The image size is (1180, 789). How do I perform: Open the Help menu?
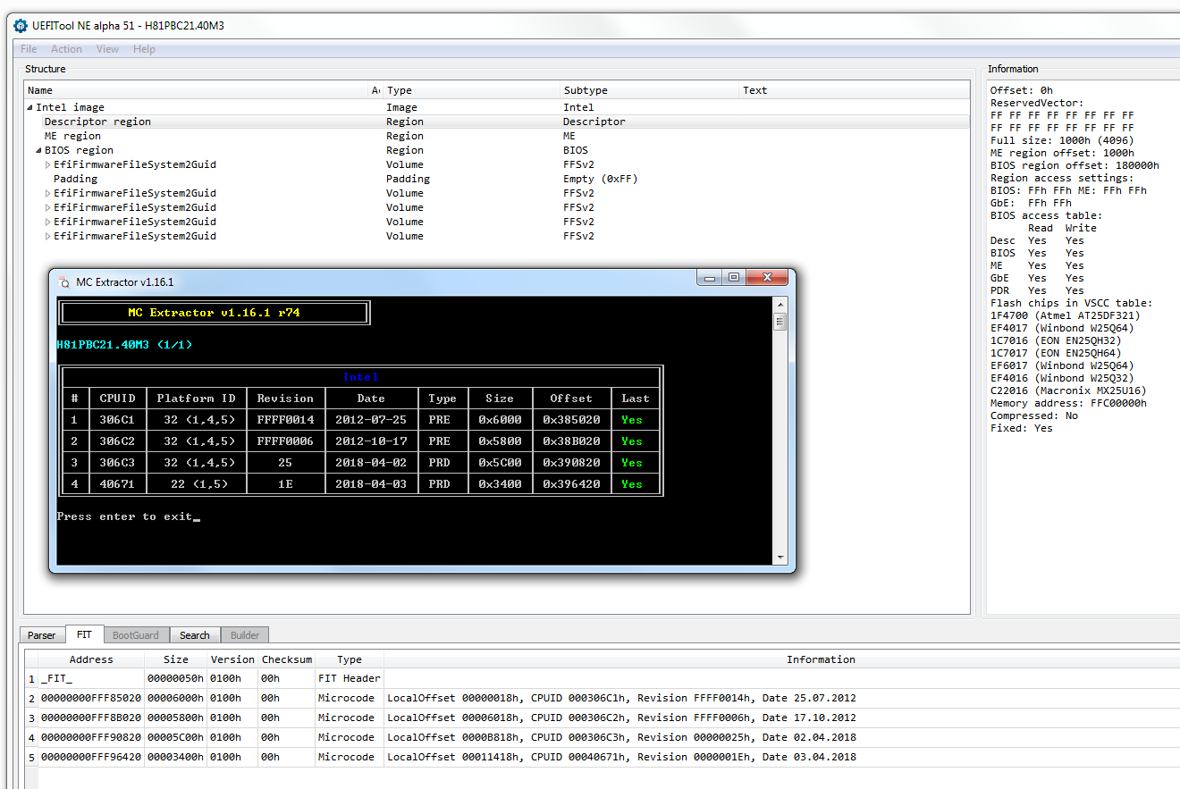(144, 49)
